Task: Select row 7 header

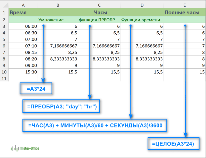Action: 4,52
